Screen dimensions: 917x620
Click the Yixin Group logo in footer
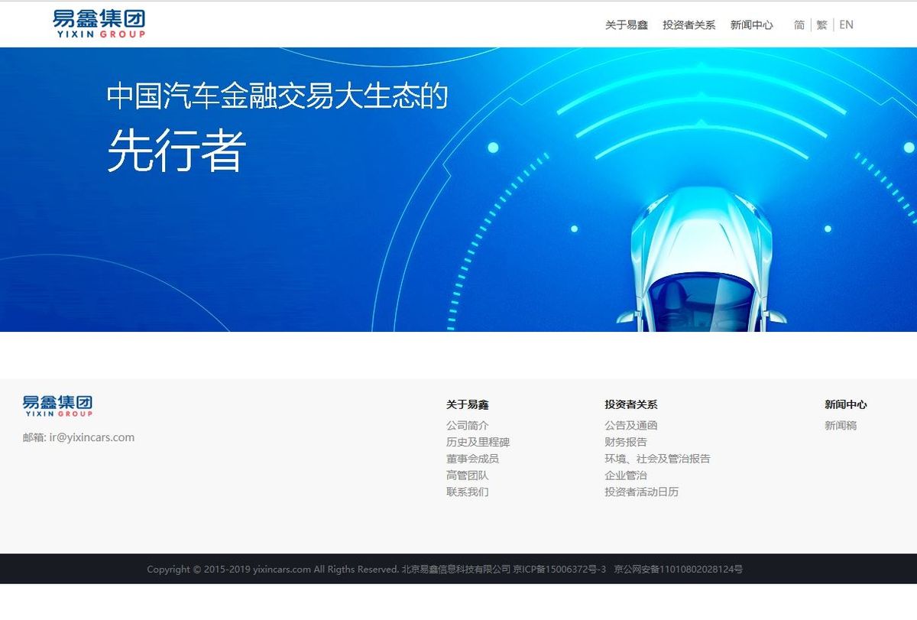pyautogui.click(x=58, y=406)
